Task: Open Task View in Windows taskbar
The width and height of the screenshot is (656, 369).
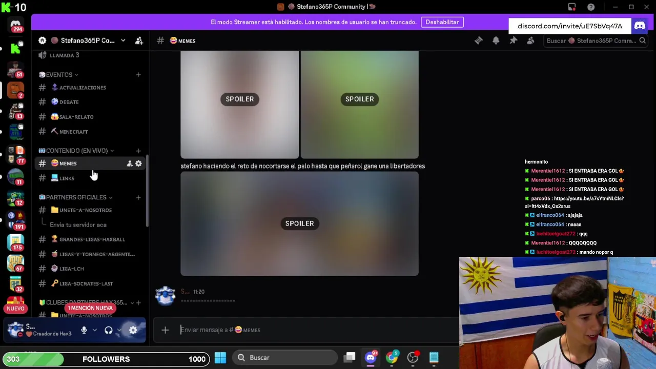Action: click(350, 357)
